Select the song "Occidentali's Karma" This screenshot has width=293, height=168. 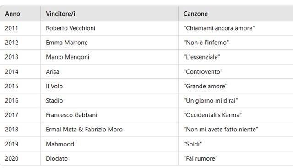point(212,115)
